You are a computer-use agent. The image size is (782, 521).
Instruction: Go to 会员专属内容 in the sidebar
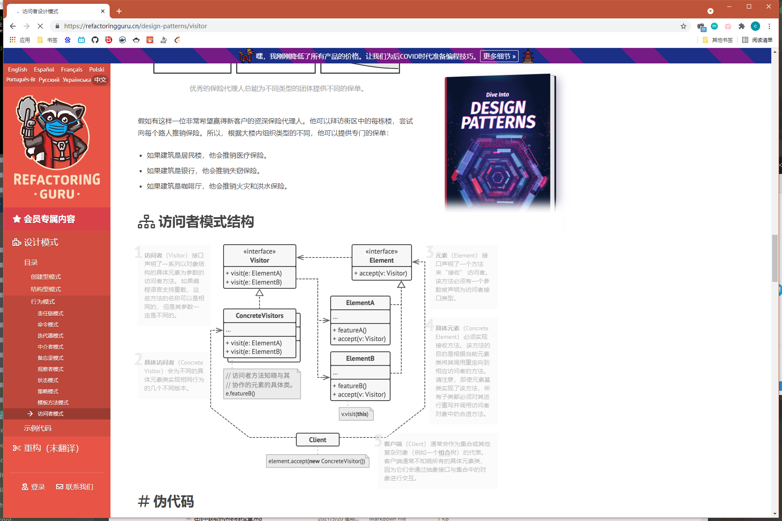pos(49,219)
